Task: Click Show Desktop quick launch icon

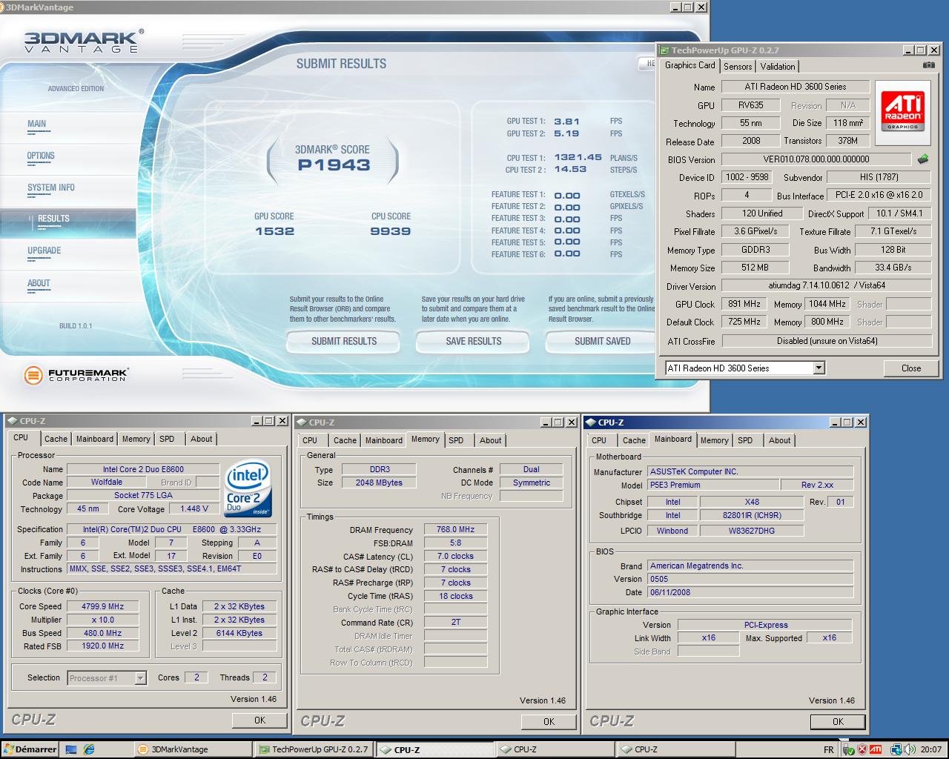Action: pyautogui.click(x=71, y=749)
